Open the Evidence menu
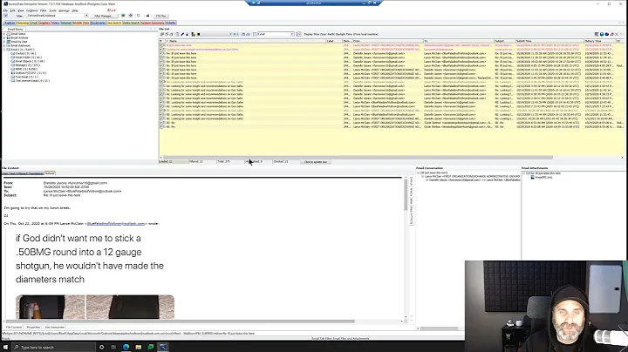Viewport: 628px width, 352px height. tap(31, 10)
